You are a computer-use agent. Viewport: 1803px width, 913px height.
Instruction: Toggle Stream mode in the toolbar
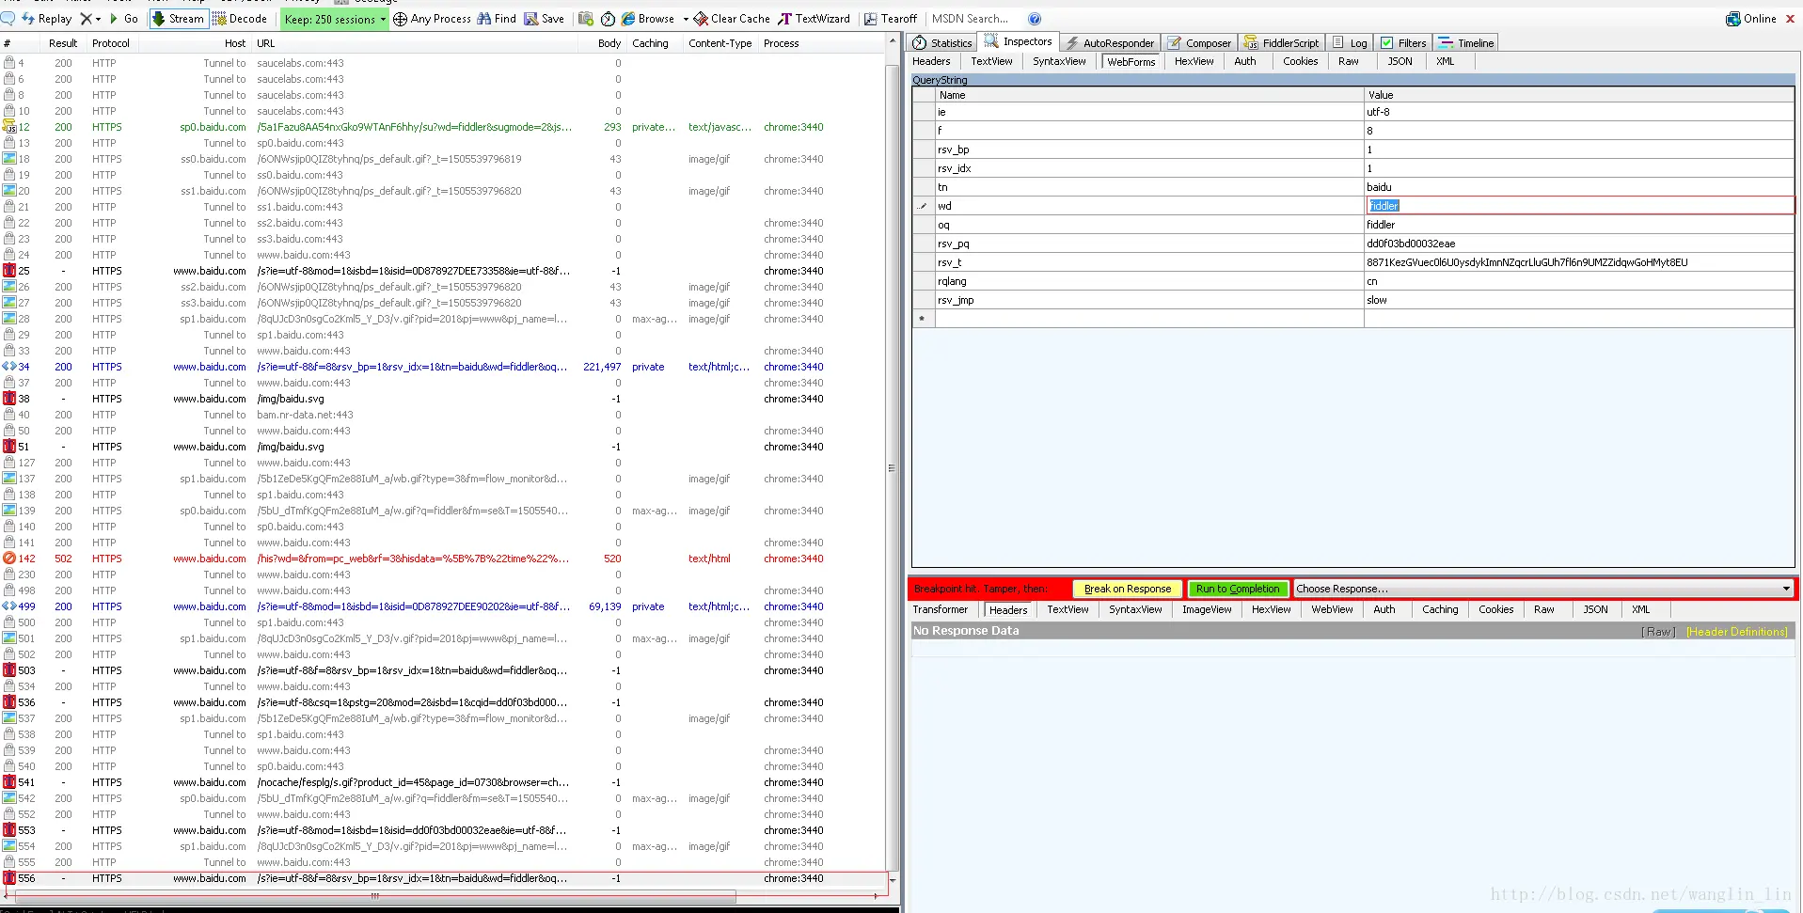pos(178,18)
